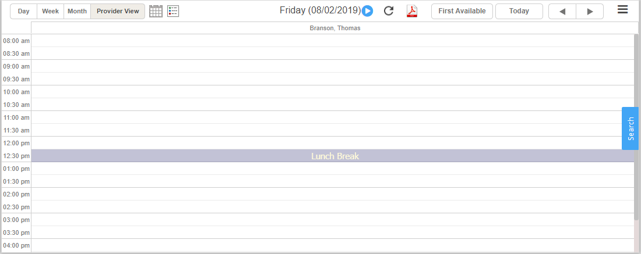Click the Friday (08/02/2019) date title

(320, 10)
